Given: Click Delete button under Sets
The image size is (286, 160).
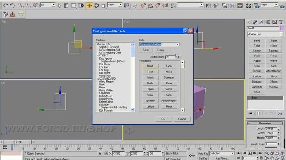Looking at the screenshot, I should [x=161, y=50].
